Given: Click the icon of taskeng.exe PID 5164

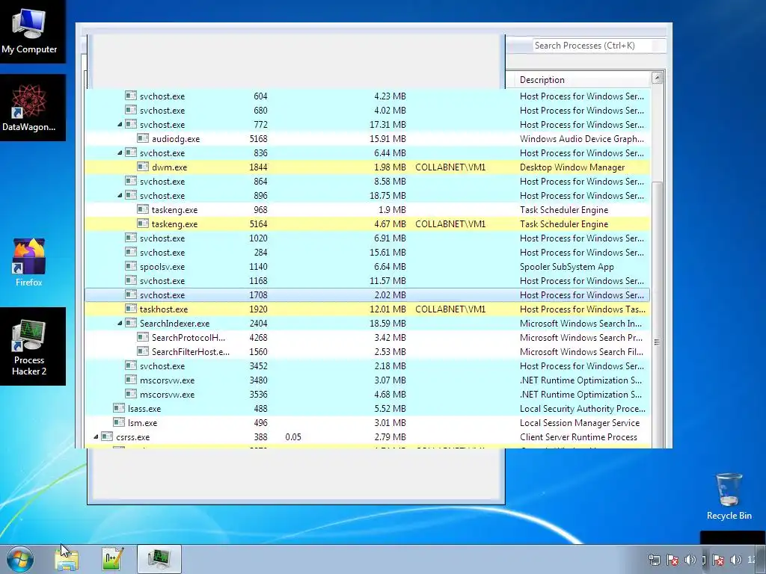Looking at the screenshot, I should coord(143,223).
